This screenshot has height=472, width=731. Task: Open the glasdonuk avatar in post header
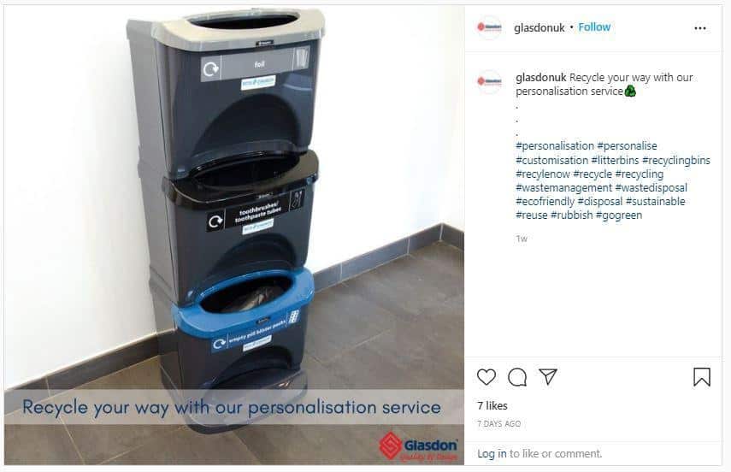point(488,27)
